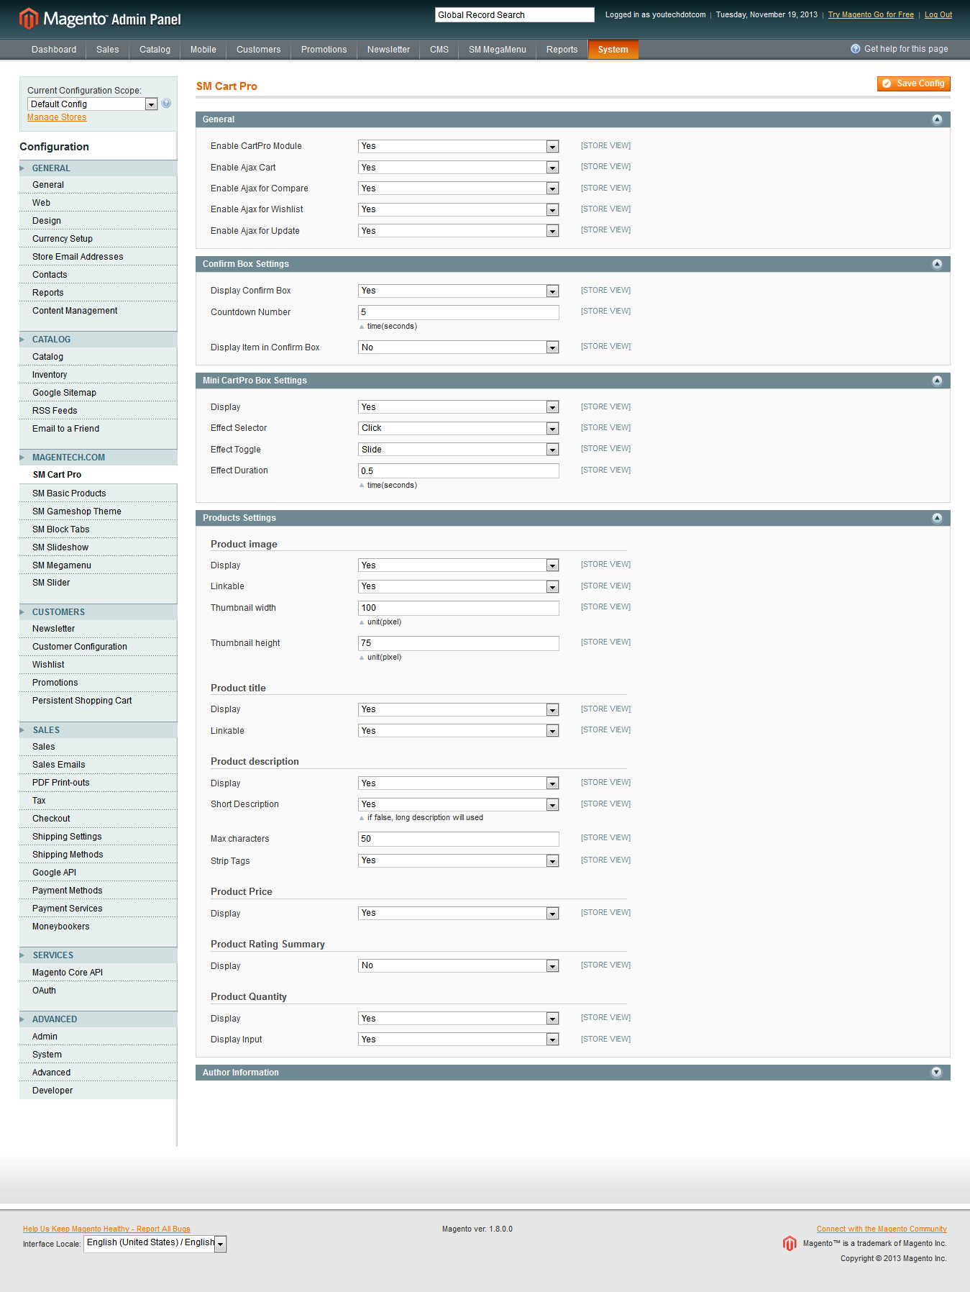
Task: Click the Log Out link
Action: tap(938, 14)
